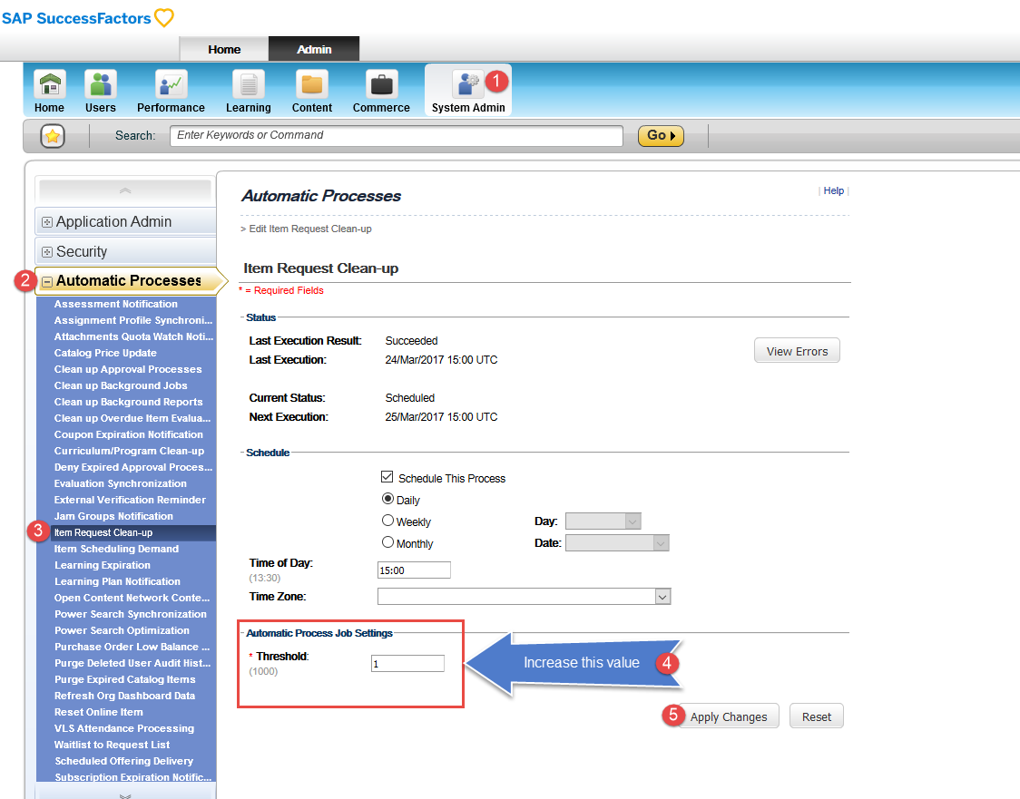Image resolution: width=1020 pixels, height=799 pixels.
Task: Click the favorites star icon
Action: [x=53, y=136]
